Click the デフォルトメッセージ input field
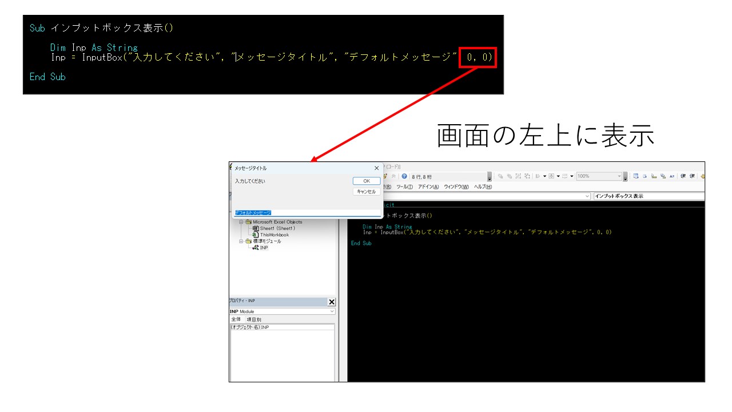This screenshot has width=732, height=412. point(307,212)
